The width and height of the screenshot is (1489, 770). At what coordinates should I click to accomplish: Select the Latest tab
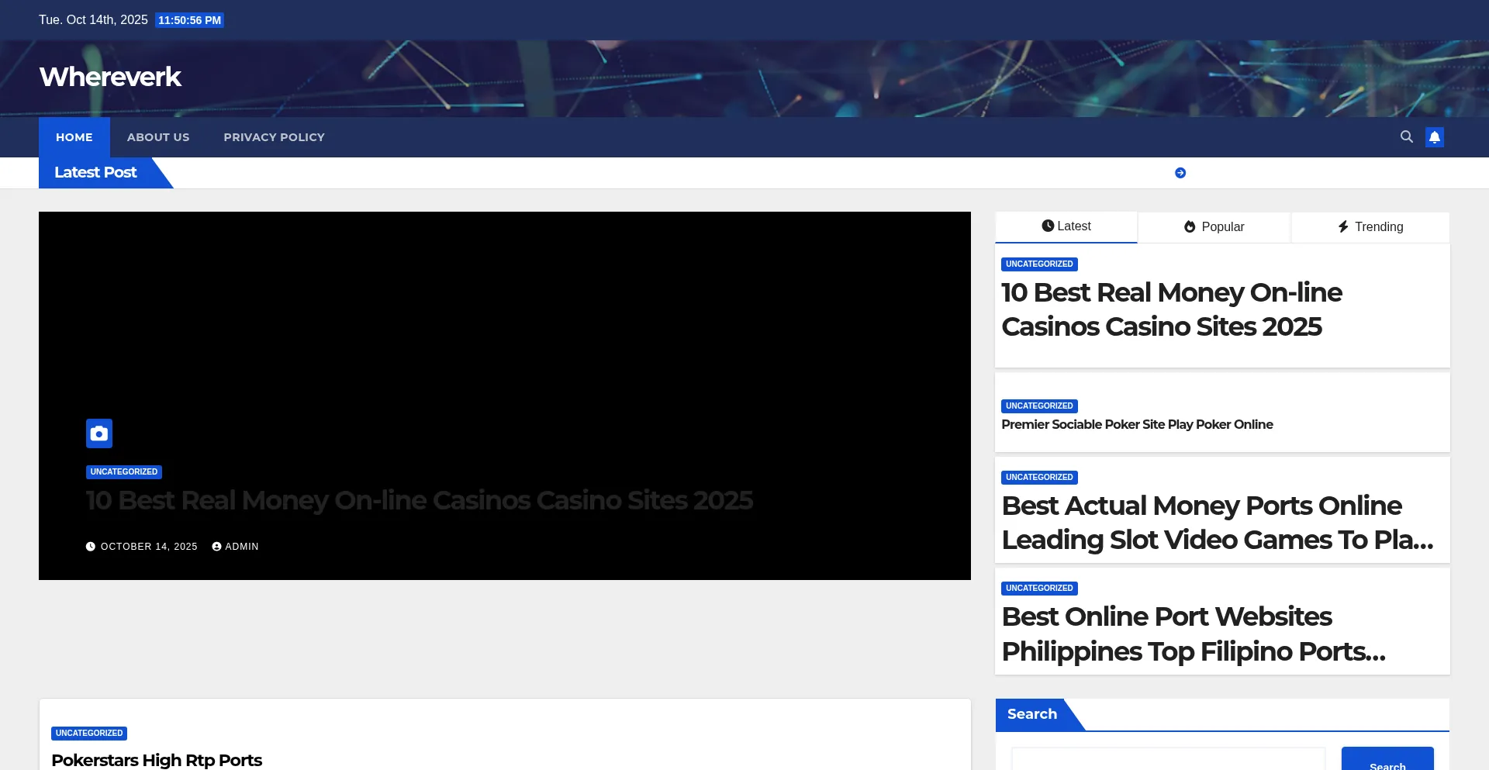click(x=1066, y=226)
